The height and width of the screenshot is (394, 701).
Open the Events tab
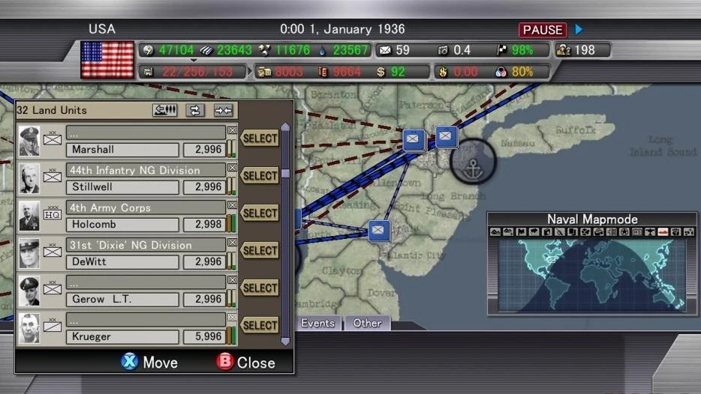click(x=318, y=323)
